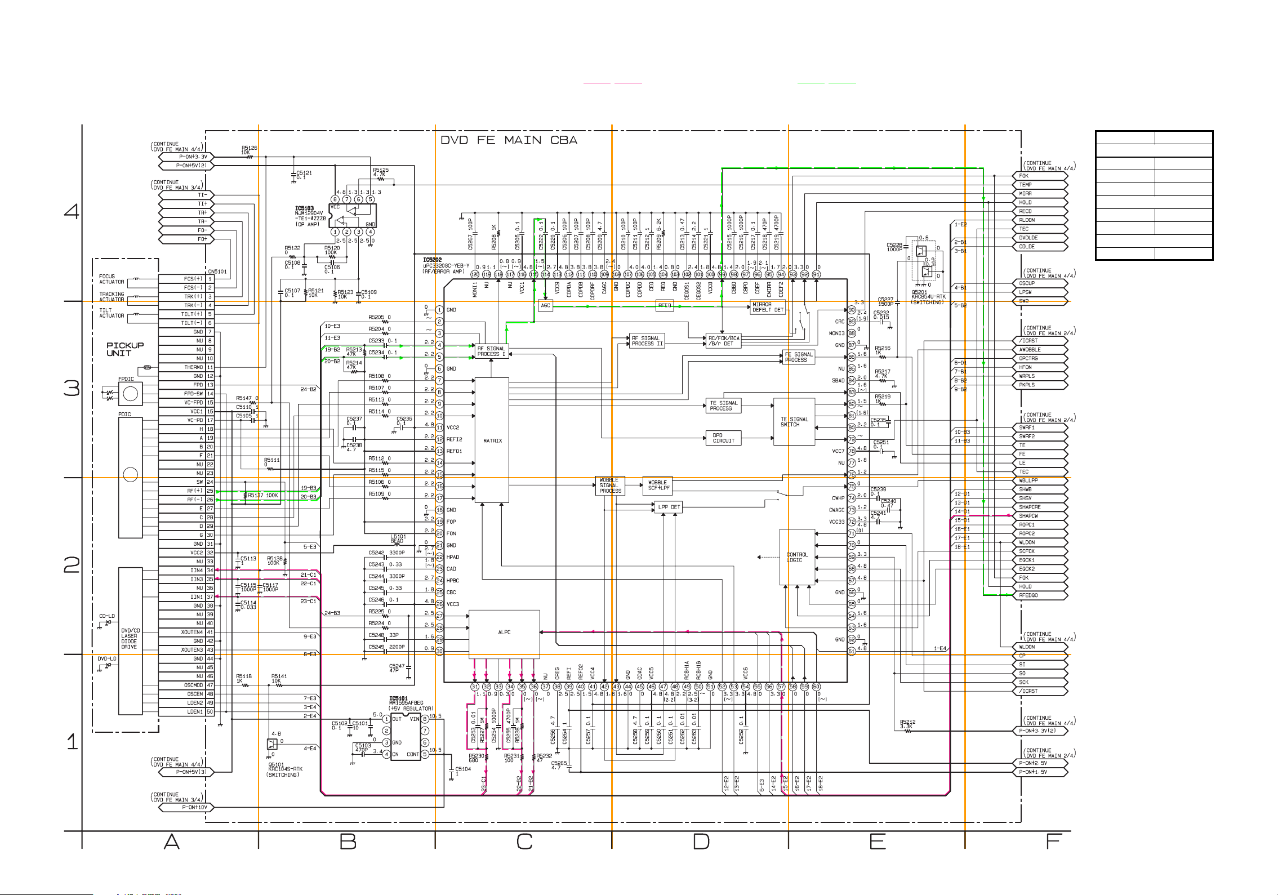Click the 'RF SIGNAL PROCESS II' block
This screenshot has height=895, width=1278.
pos(647,341)
